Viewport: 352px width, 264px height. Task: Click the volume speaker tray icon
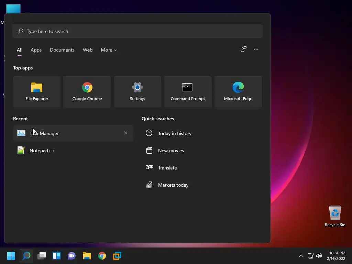click(x=319, y=256)
